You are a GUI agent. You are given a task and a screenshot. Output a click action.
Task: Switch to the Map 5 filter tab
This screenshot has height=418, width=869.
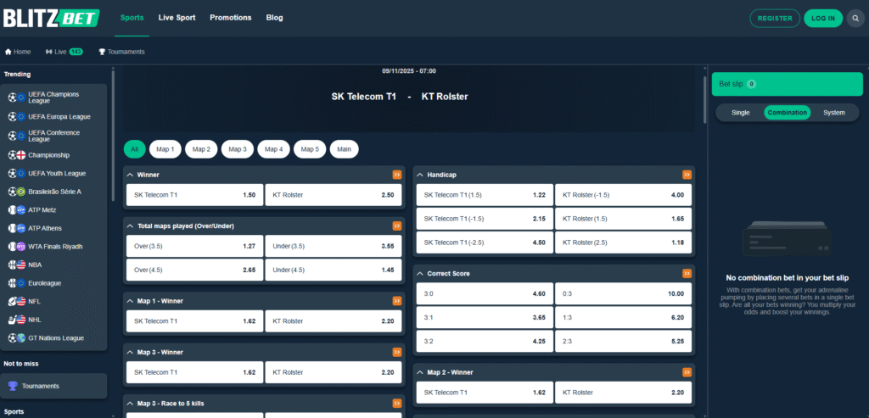point(310,149)
